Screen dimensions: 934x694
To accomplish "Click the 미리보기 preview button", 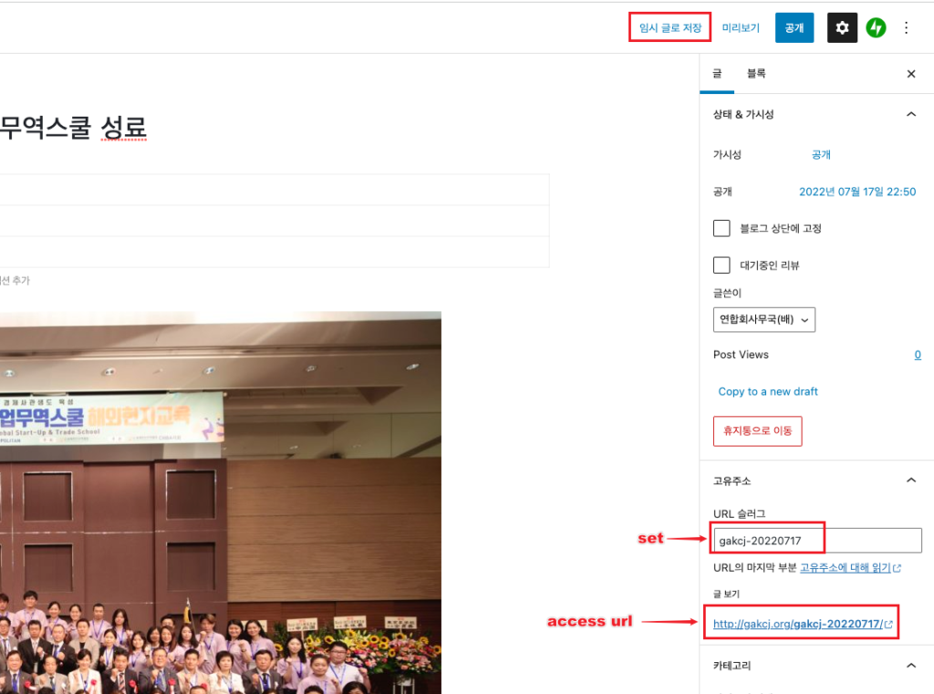I will coord(741,28).
